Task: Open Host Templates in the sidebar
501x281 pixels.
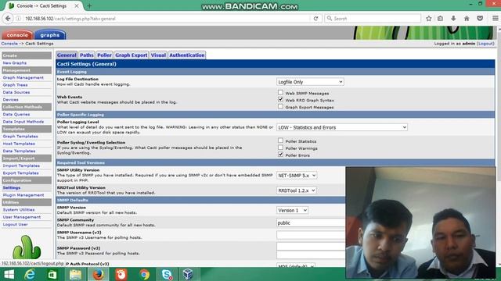Action: (19, 144)
